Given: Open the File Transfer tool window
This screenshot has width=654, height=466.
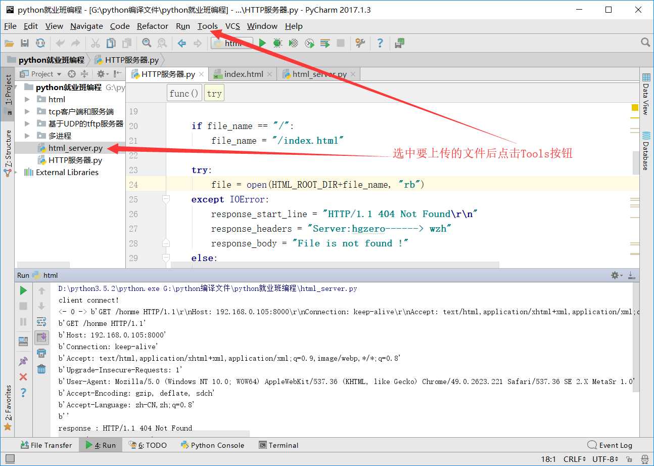Looking at the screenshot, I should click(46, 445).
